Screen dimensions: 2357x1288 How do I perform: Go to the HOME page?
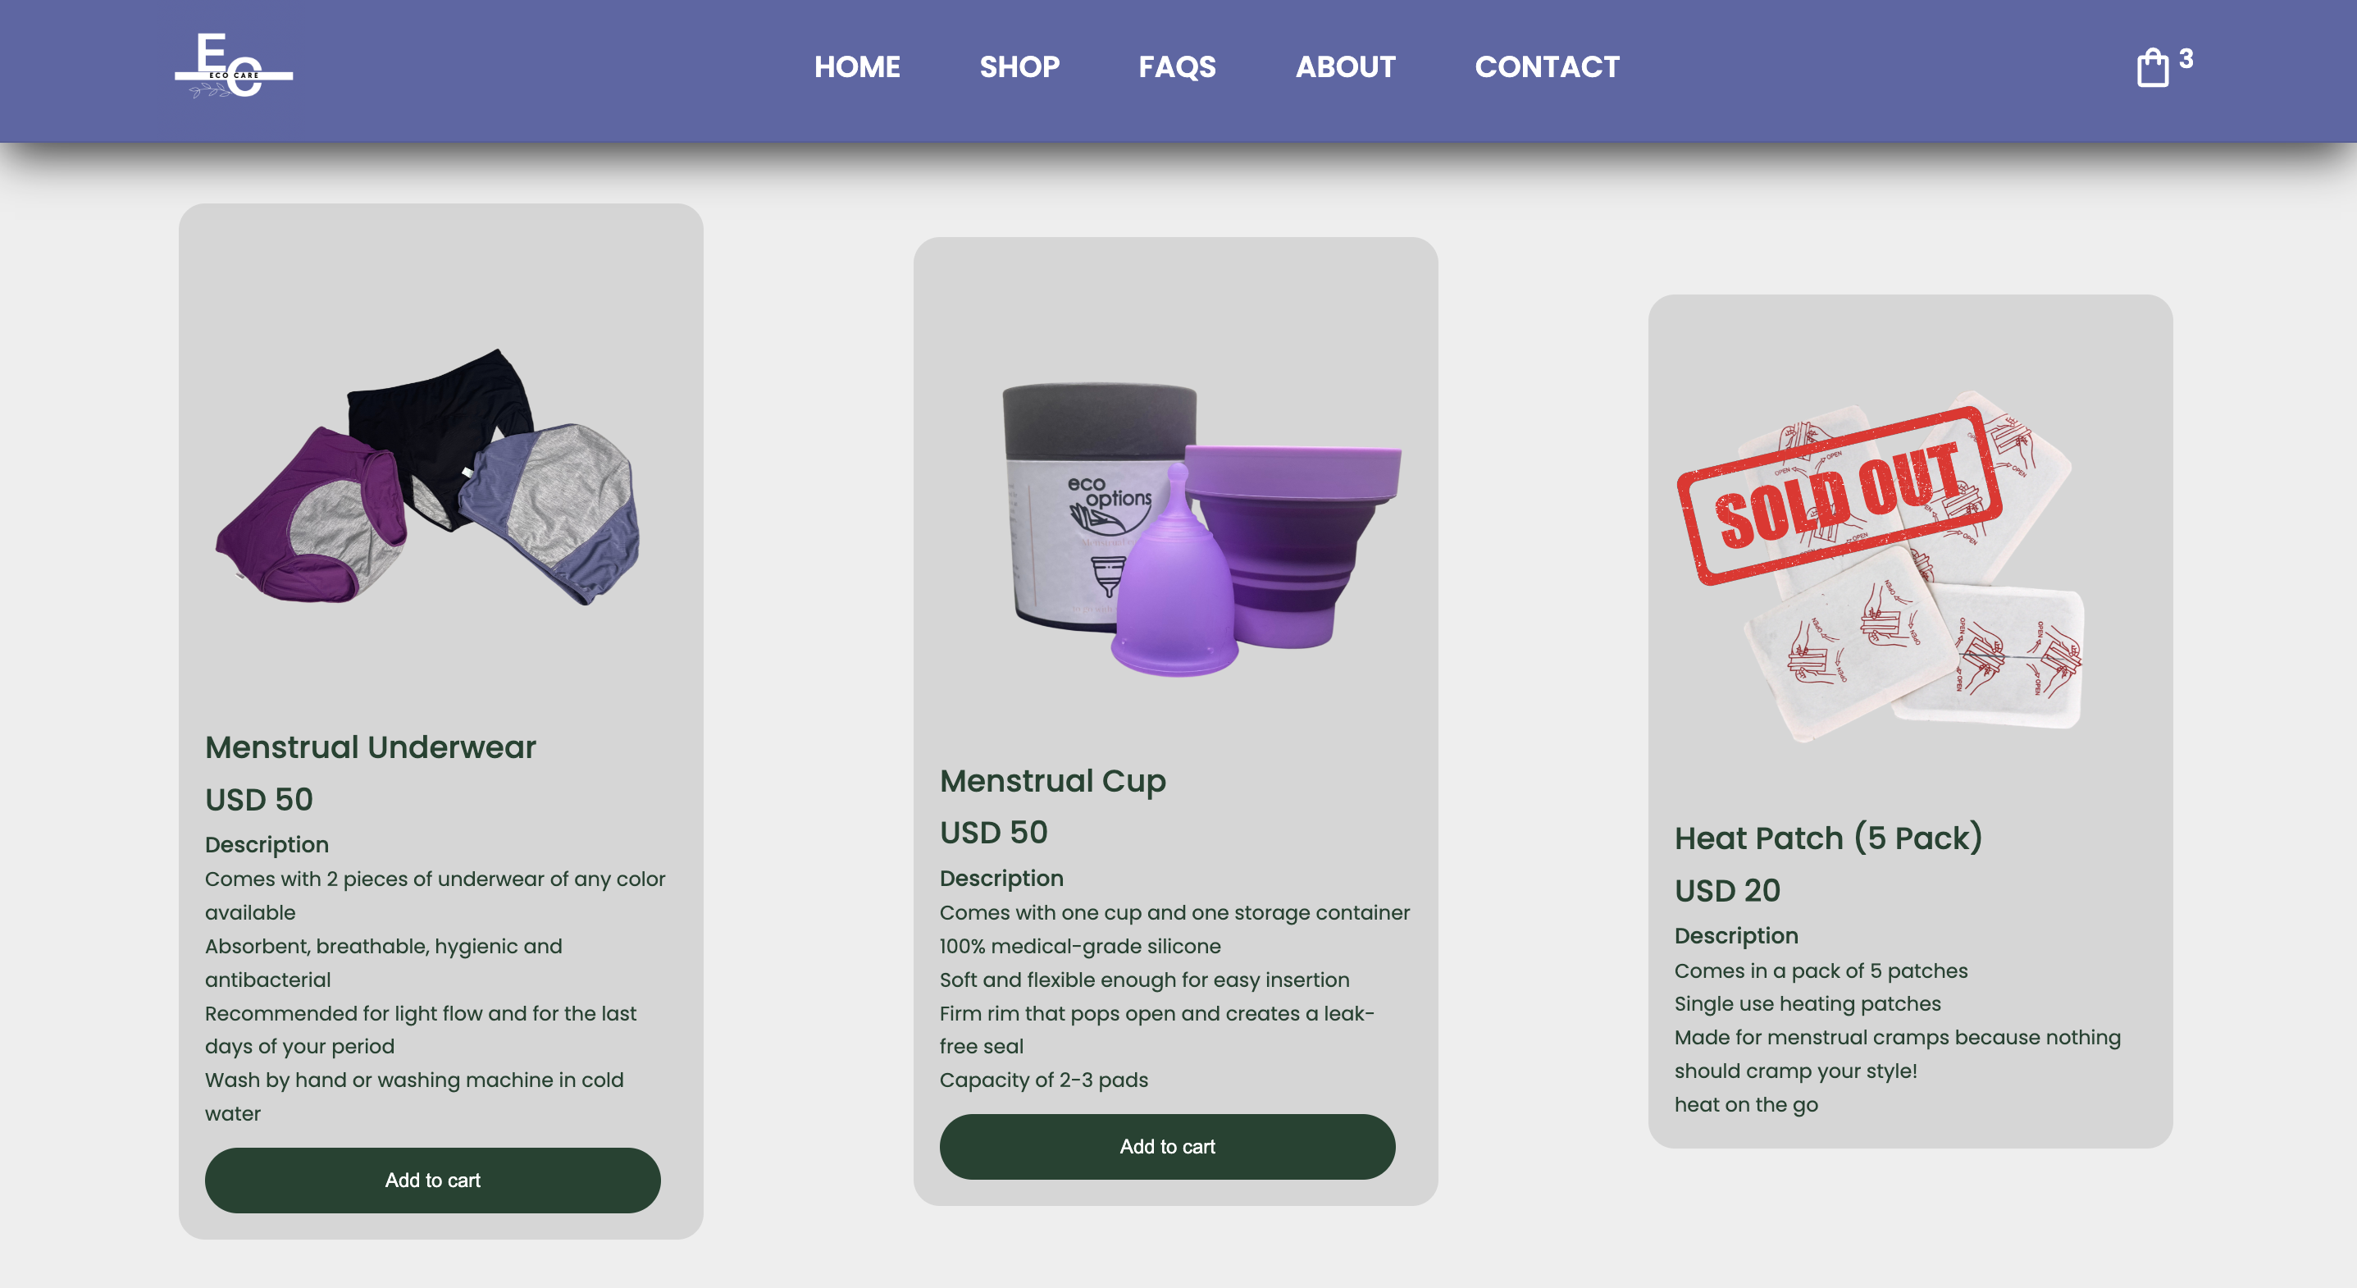coord(856,66)
